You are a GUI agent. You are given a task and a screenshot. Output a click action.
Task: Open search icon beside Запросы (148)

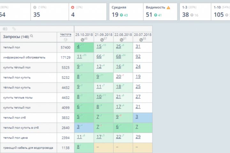32,36
